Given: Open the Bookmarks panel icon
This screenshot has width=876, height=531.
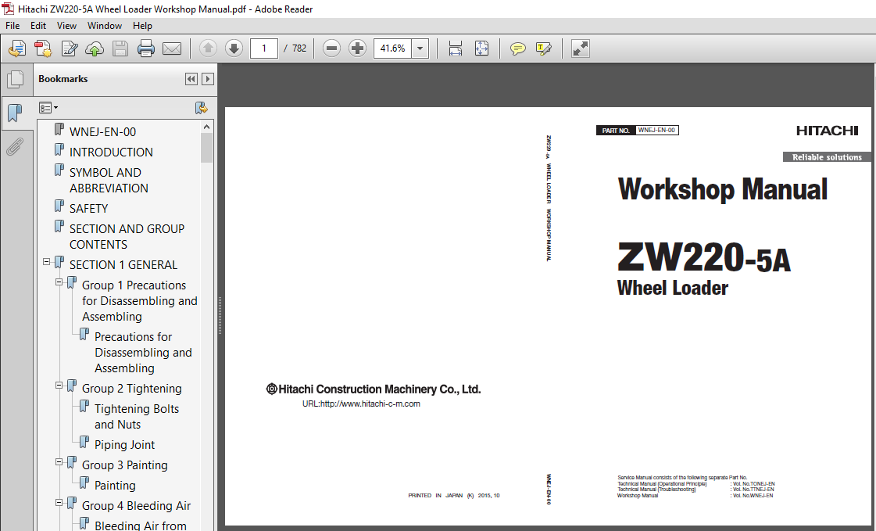Looking at the screenshot, I should coord(15,113).
